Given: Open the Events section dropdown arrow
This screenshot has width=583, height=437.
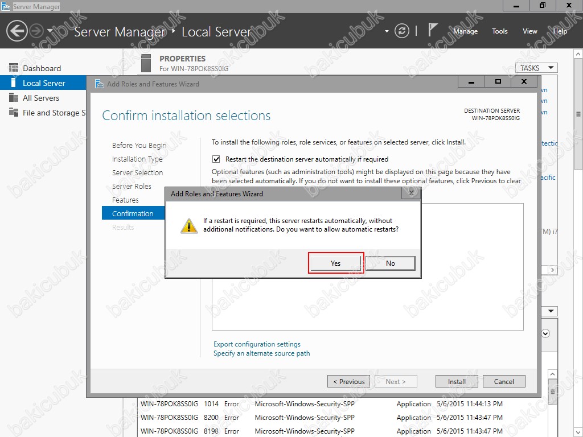Looking at the screenshot, I should (551, 311).
